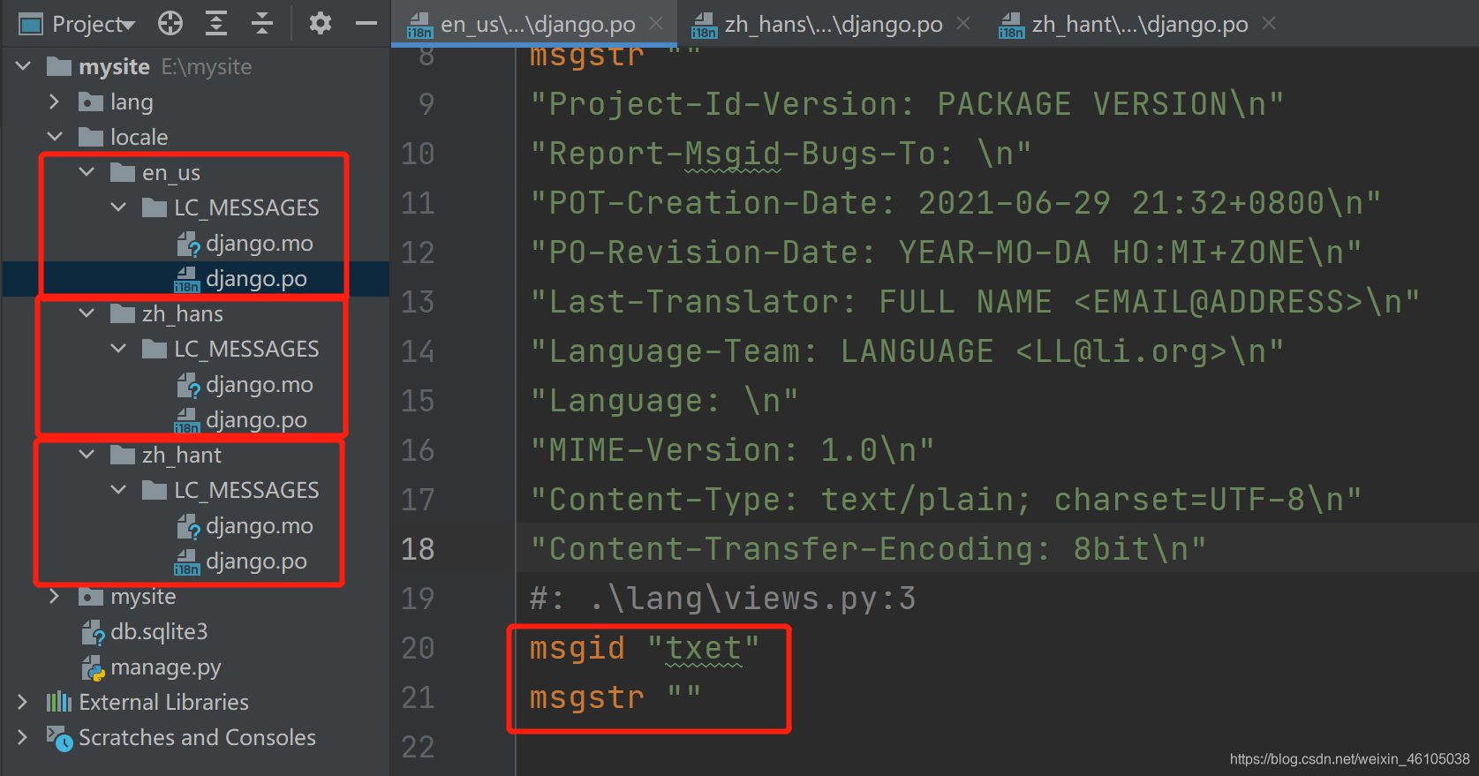1479x776 pixels.
Task: Collapse the mysite project root
Action: [x=24, y=66]
